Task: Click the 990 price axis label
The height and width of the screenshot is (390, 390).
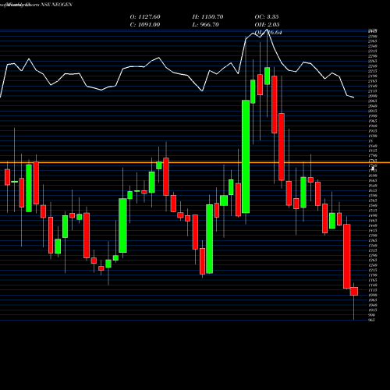Action: click(372, 315)
